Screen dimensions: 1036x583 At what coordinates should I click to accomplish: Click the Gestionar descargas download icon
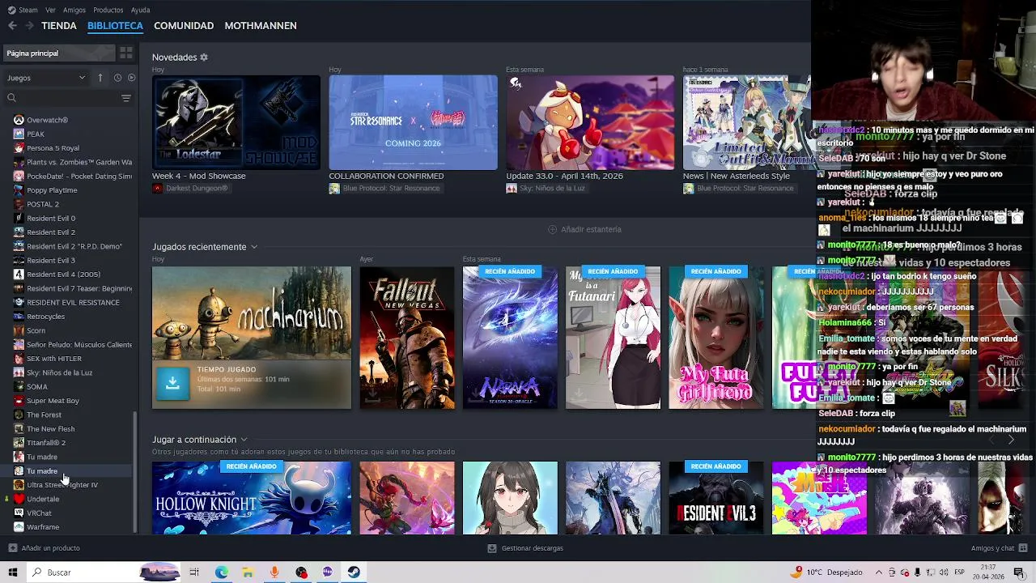tap(491, 548)
